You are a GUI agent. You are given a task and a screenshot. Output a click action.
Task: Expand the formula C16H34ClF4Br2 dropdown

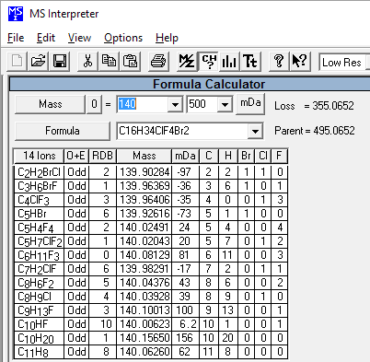(255, 132)
